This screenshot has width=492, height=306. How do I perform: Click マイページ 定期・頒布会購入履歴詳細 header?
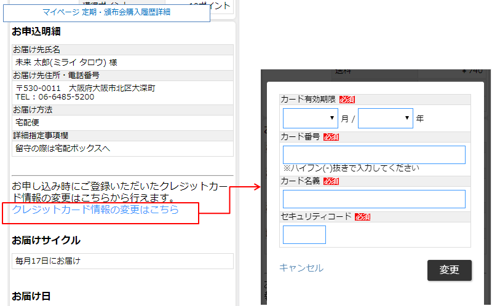106,12
